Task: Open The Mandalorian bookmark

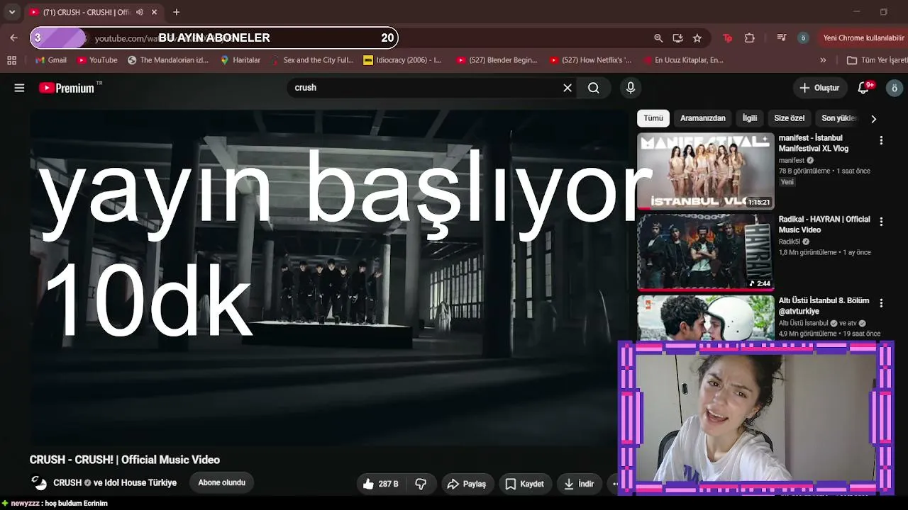Action: (x=168, y=60)
